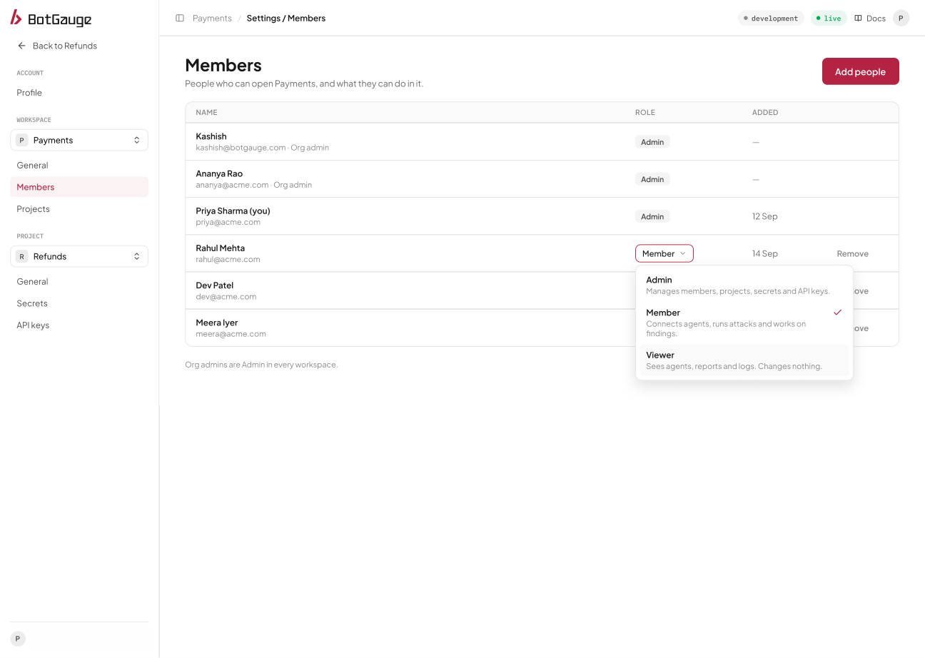Screen dimensions: 925x658
Task: Click the 14 Sep added date
Action: coord(764,253)
